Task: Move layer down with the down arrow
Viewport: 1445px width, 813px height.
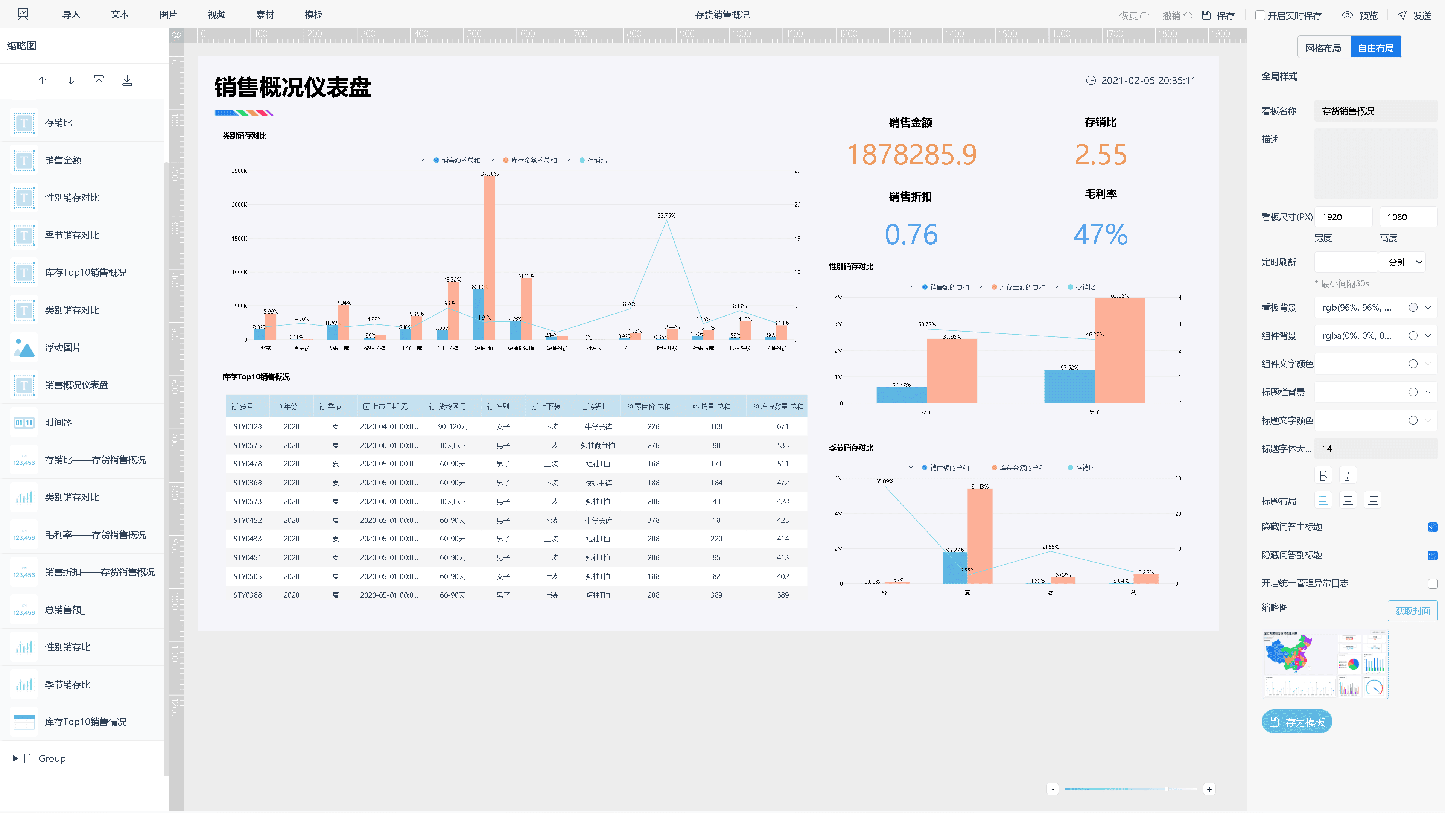Action: (71, 81)
